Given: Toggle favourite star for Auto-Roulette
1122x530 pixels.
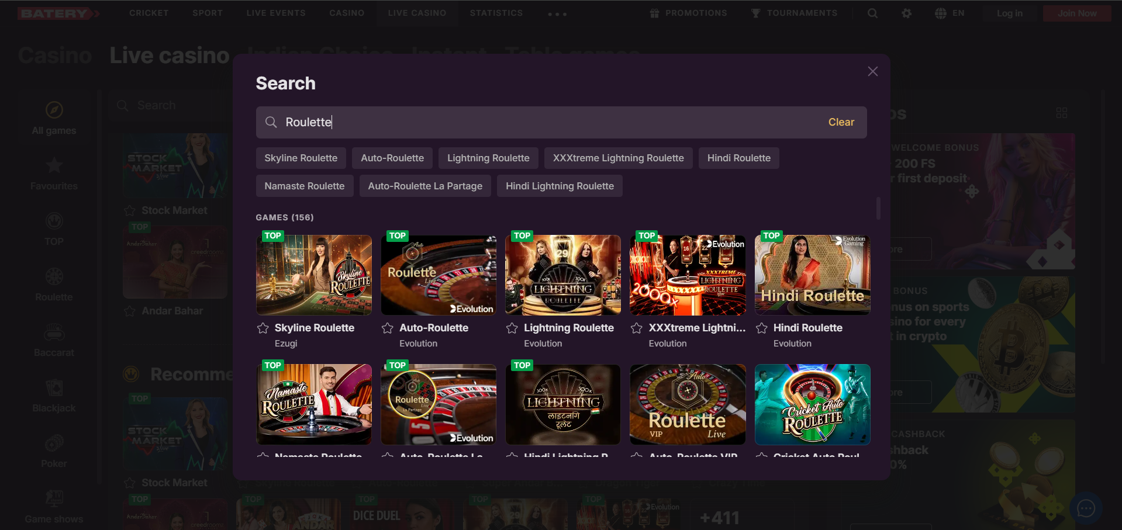Looking at the screenshot, I should click(387, 328).
